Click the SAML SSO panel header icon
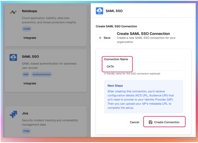Viewport: 198px width, 143px height. coord(99,11)
